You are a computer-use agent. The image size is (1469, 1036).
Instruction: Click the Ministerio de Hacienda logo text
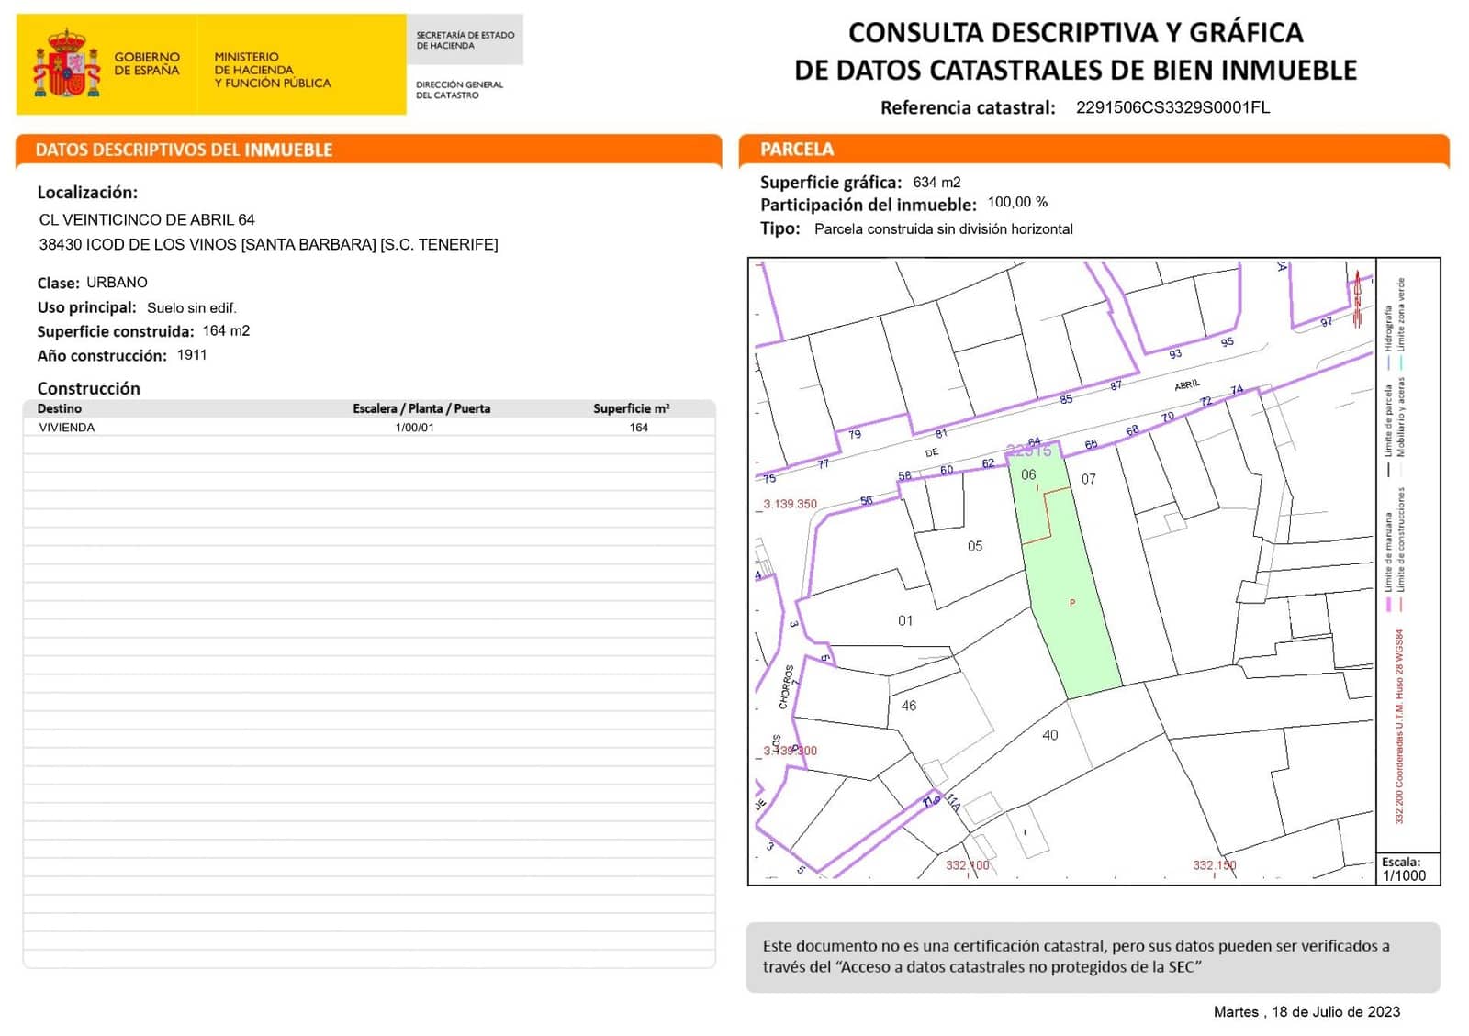(272, 70)
